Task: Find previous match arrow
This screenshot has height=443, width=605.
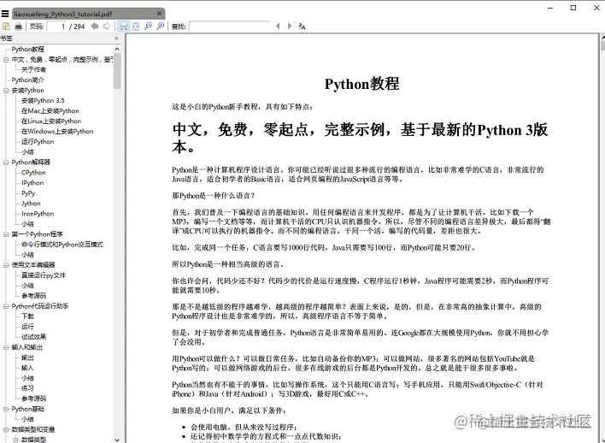Action: click(278, 27)
